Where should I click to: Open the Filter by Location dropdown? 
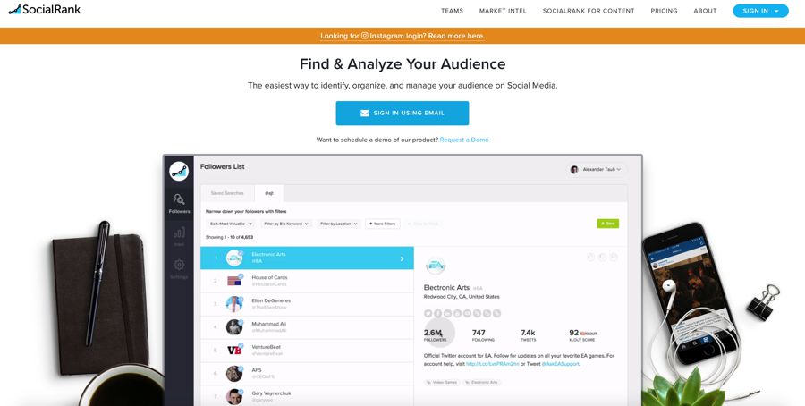[x=339, y=224]
